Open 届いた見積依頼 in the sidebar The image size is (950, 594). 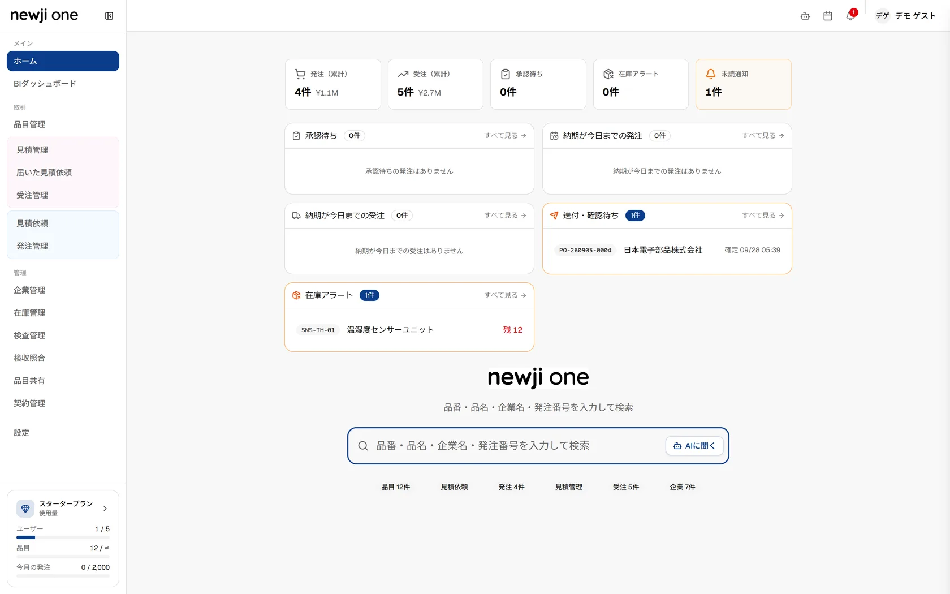pos(63,173)
